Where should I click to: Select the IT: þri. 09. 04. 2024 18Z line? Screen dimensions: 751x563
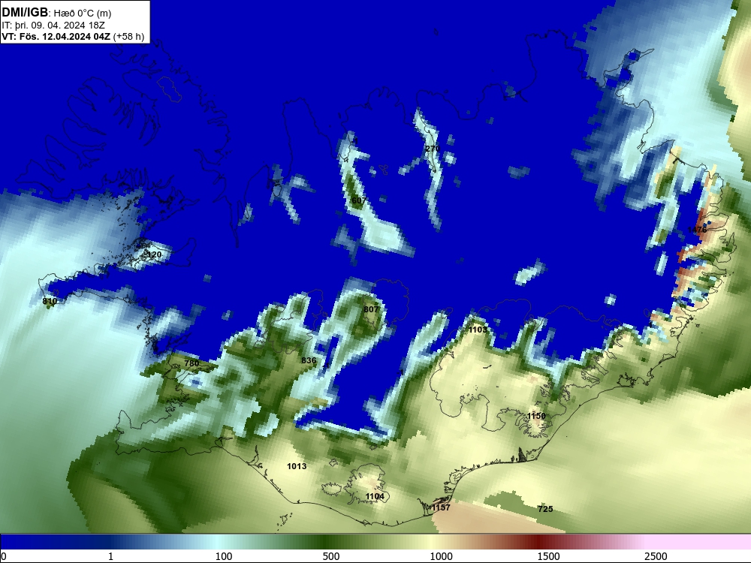click(53, 26)
